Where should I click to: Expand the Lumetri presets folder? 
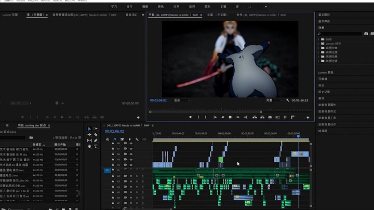(318, 44)
